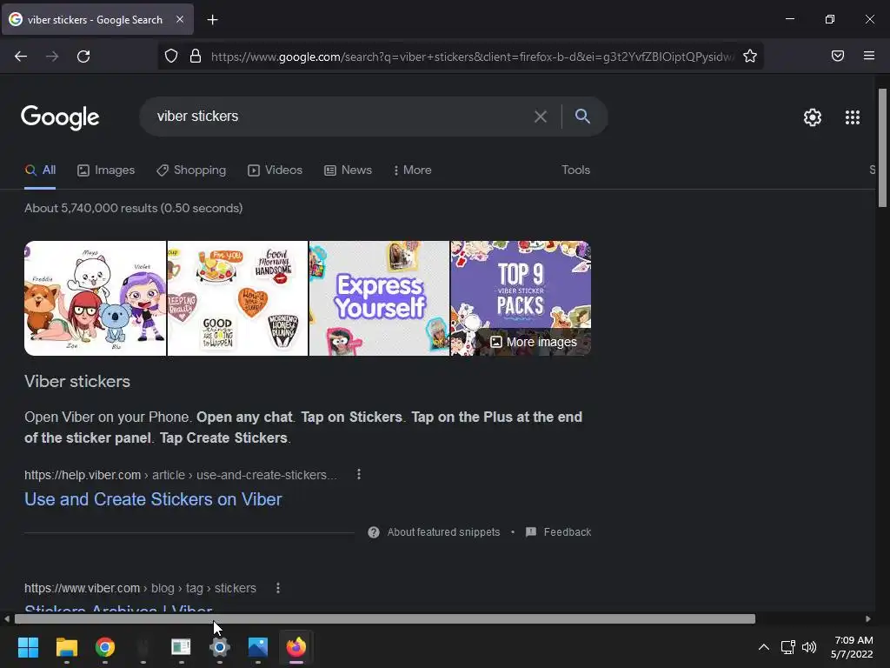Bookmark this page with the star
The image size is (890, 668).
(750, 56)
